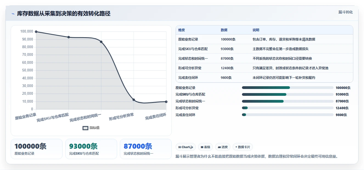
Task: Select the chart data point for 形成可分析异常
Action: [x=134, y=100]
